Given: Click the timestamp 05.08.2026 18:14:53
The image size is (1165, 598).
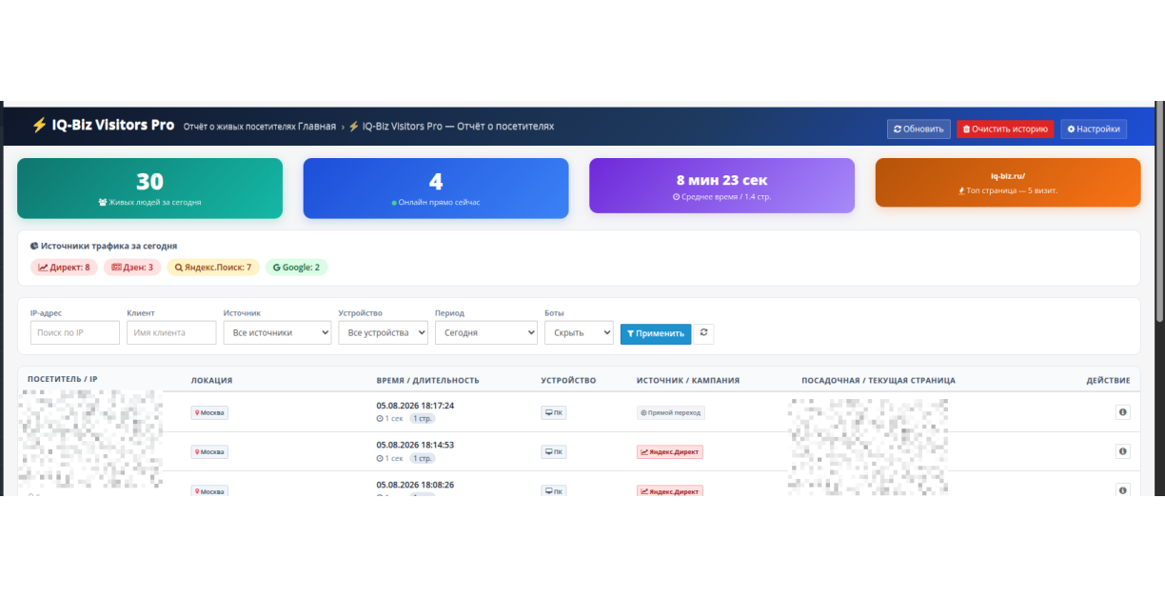Looking at the screenshot, I should pyautogui.click(x=415, y=445).
